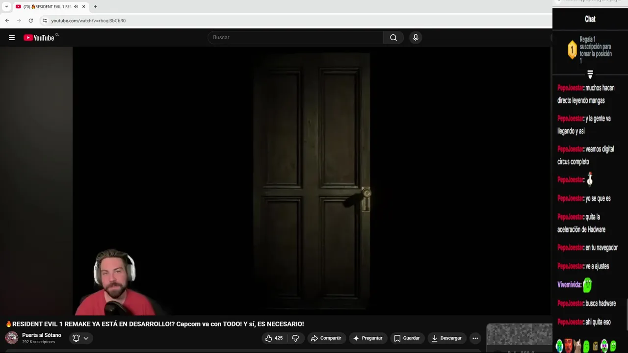Click message 'veamos digital circus completo'
The width and height of the screenshot is (628, 353).
point(586,155)
